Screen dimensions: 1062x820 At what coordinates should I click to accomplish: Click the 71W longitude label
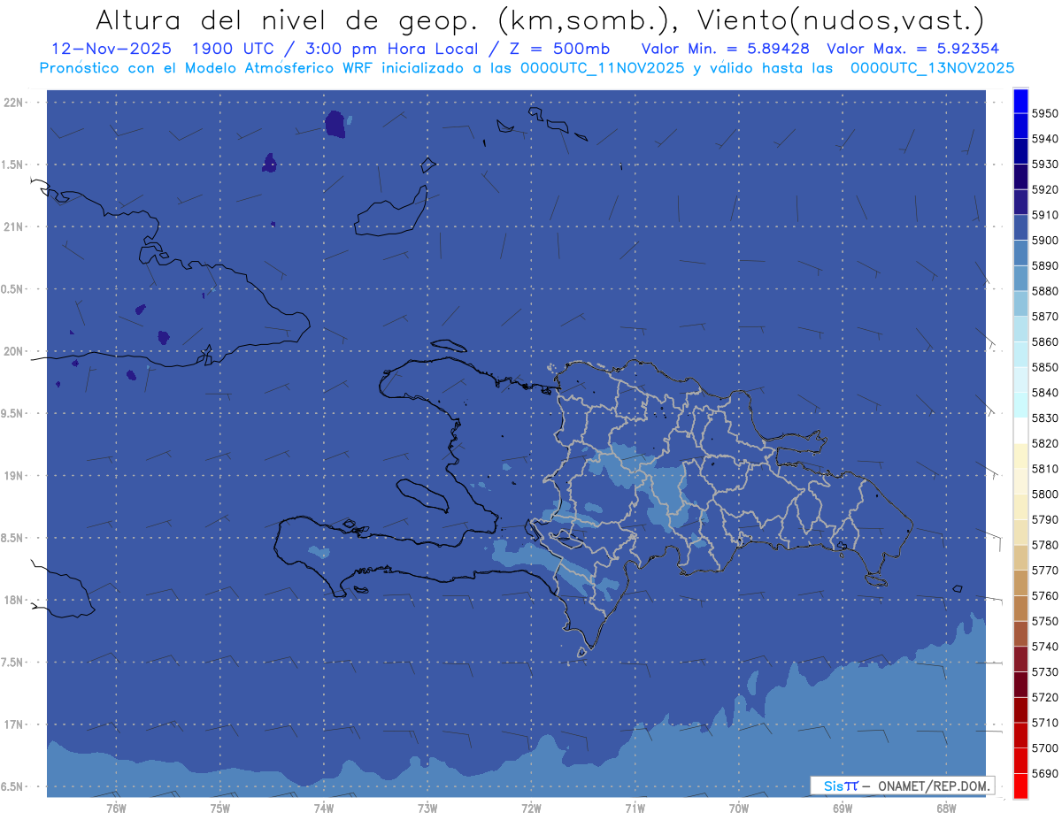click(x=635, y=808)
